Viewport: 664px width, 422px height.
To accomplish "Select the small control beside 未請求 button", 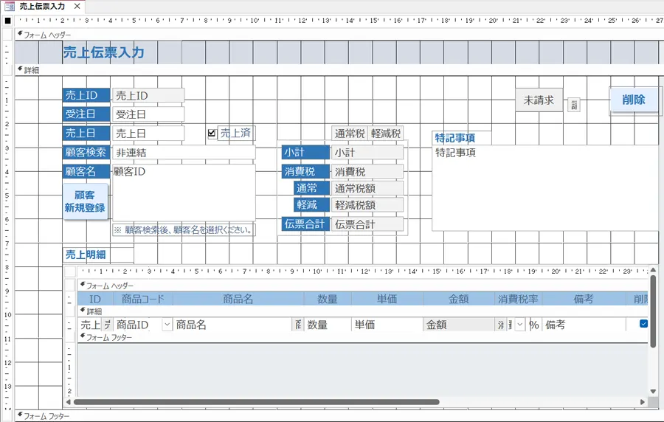I will click(573, 105).
